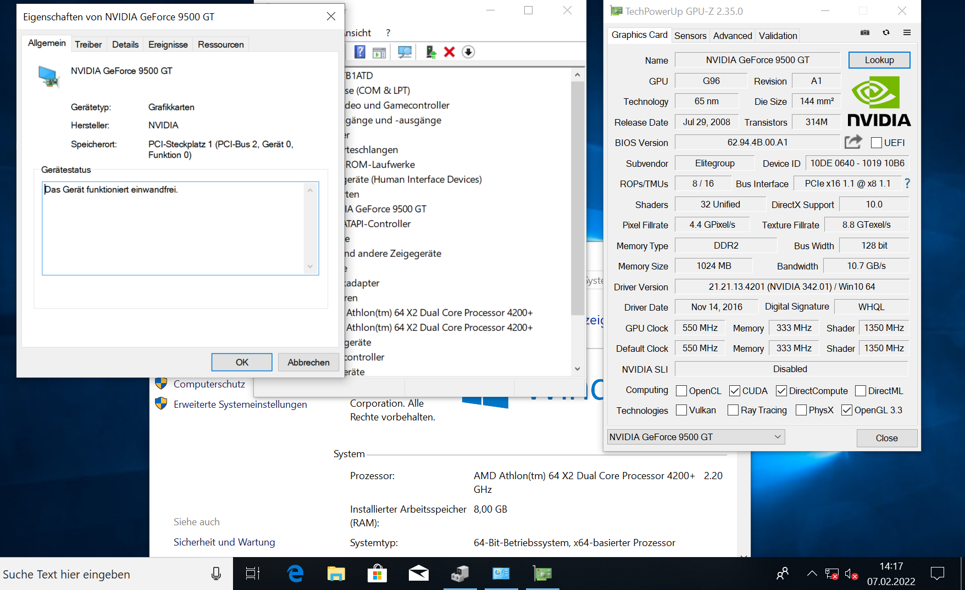Screen dimensions: 965x590
Task: Open the GPU-Z hamburger menu
Action: tap(907, 33)
